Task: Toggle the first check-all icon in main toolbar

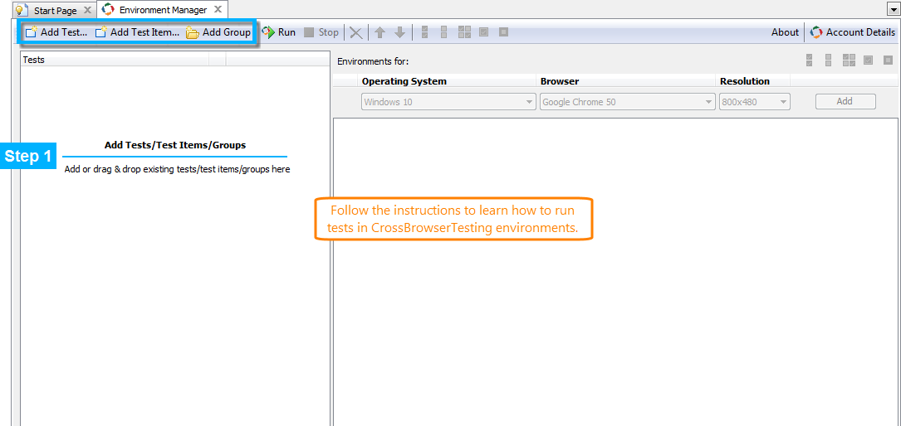Action: coord(425,32)
